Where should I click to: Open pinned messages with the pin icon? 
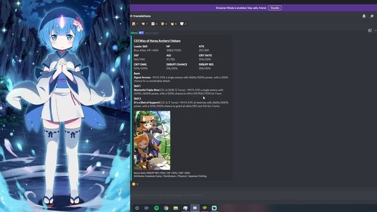372,16
